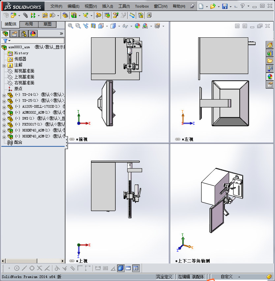Click the Reference Geometry icon
Viewport: 275px width, 281px height.
pyautogui.click(x=86, y=16)
